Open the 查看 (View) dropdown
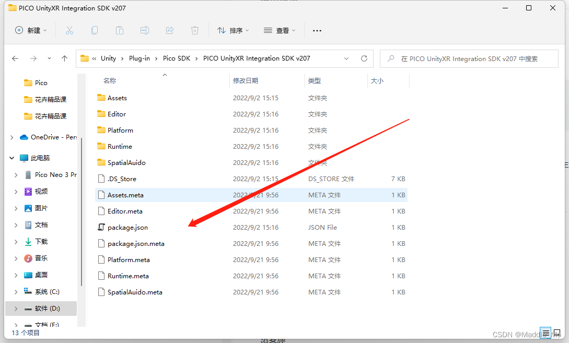Screen dimensions: 569x343 279,30
